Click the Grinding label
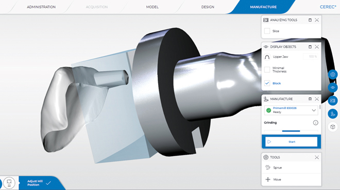Screen dimensions: 340x190 point(270,123)
